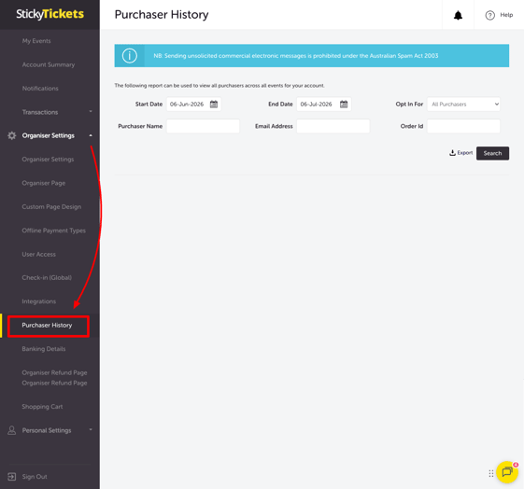The width and height of the screenshot is (524, 489).
Task: Click the Purchaser Name input
Action: (203, 126)
